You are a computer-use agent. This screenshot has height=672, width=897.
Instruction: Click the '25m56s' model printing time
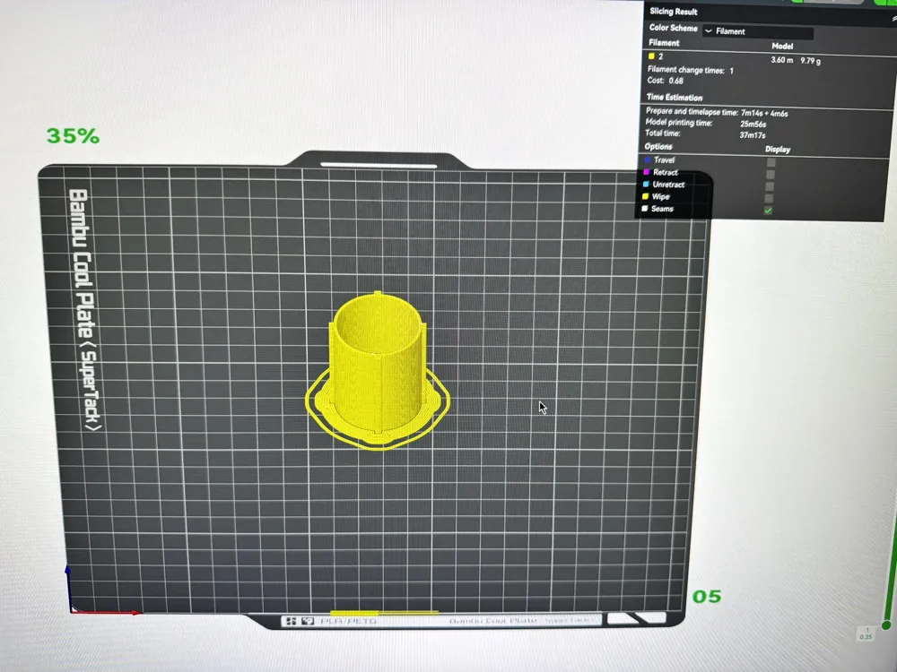(x=753, y=124)
